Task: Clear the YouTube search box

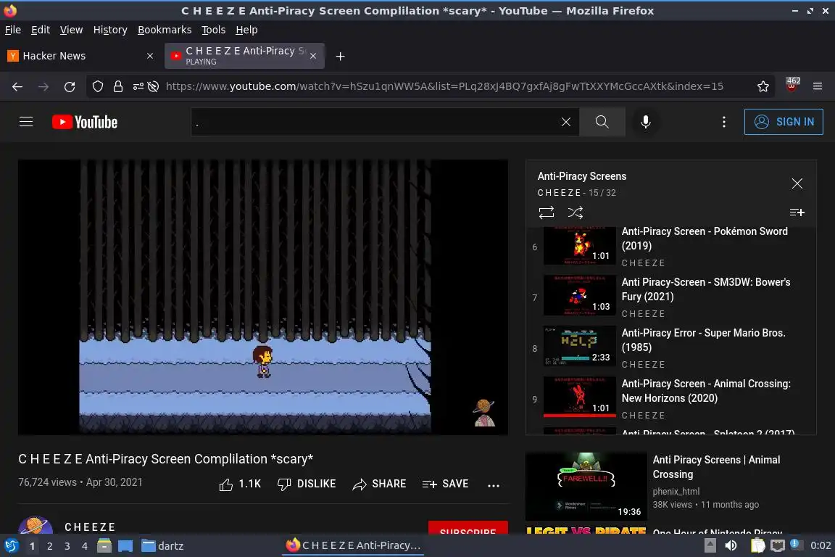Action: click(565, 122)
